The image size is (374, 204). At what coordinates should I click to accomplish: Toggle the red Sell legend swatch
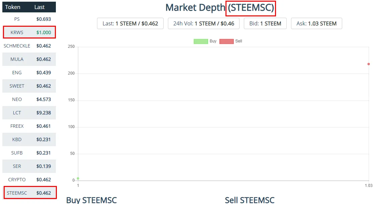[x=226, y=41]
